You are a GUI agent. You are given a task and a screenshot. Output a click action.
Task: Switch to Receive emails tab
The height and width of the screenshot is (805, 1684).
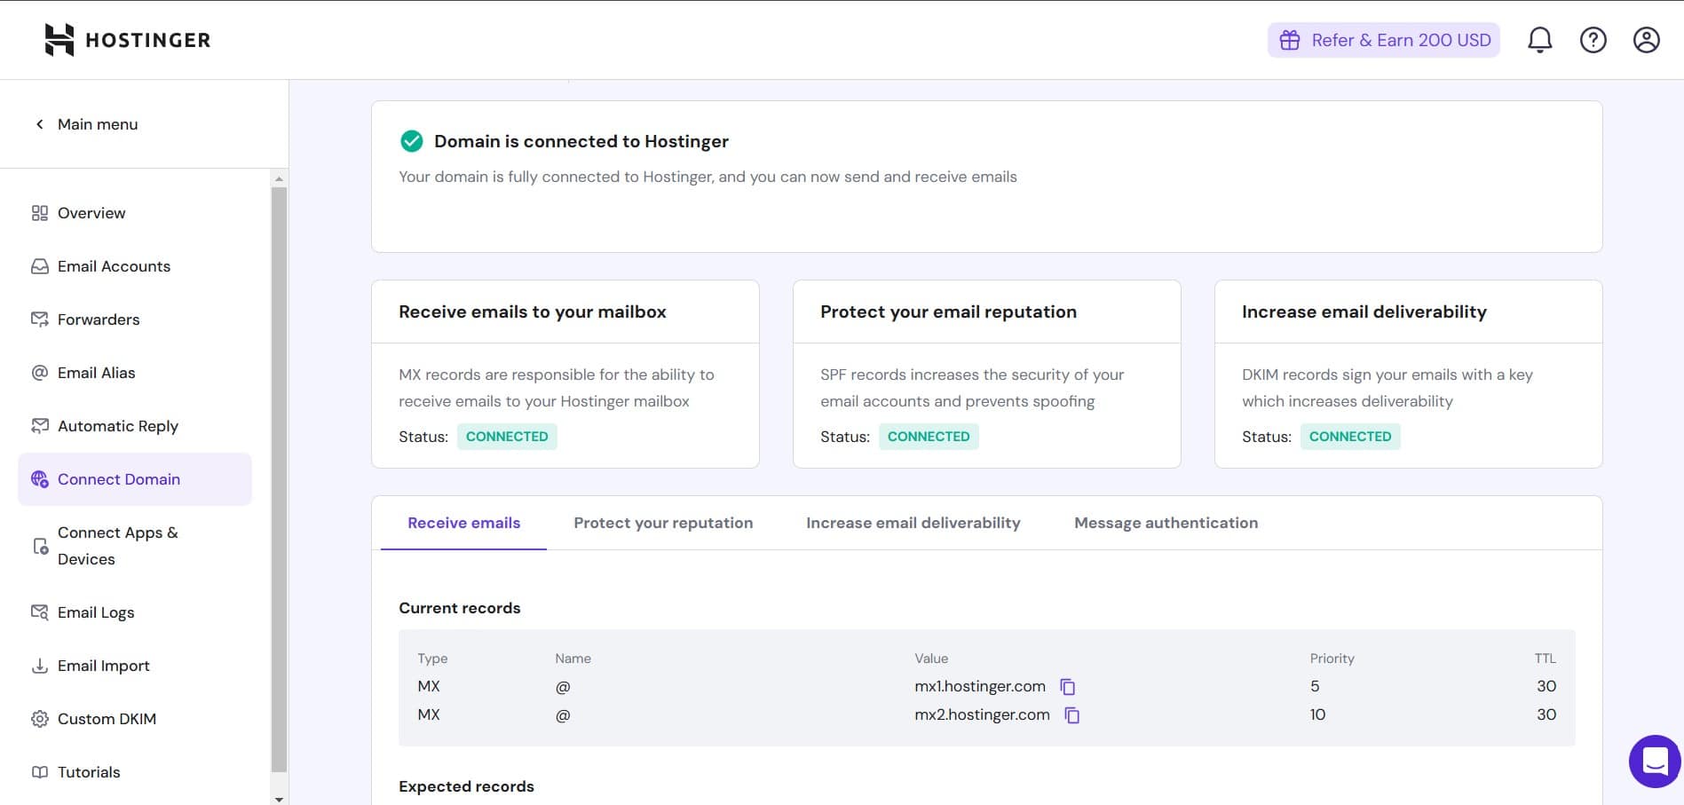(463, 523)
